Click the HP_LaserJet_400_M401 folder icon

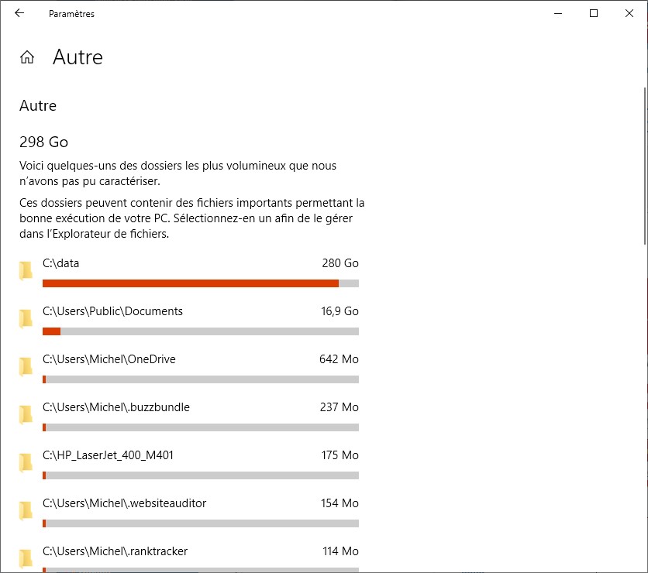[26, 462]
